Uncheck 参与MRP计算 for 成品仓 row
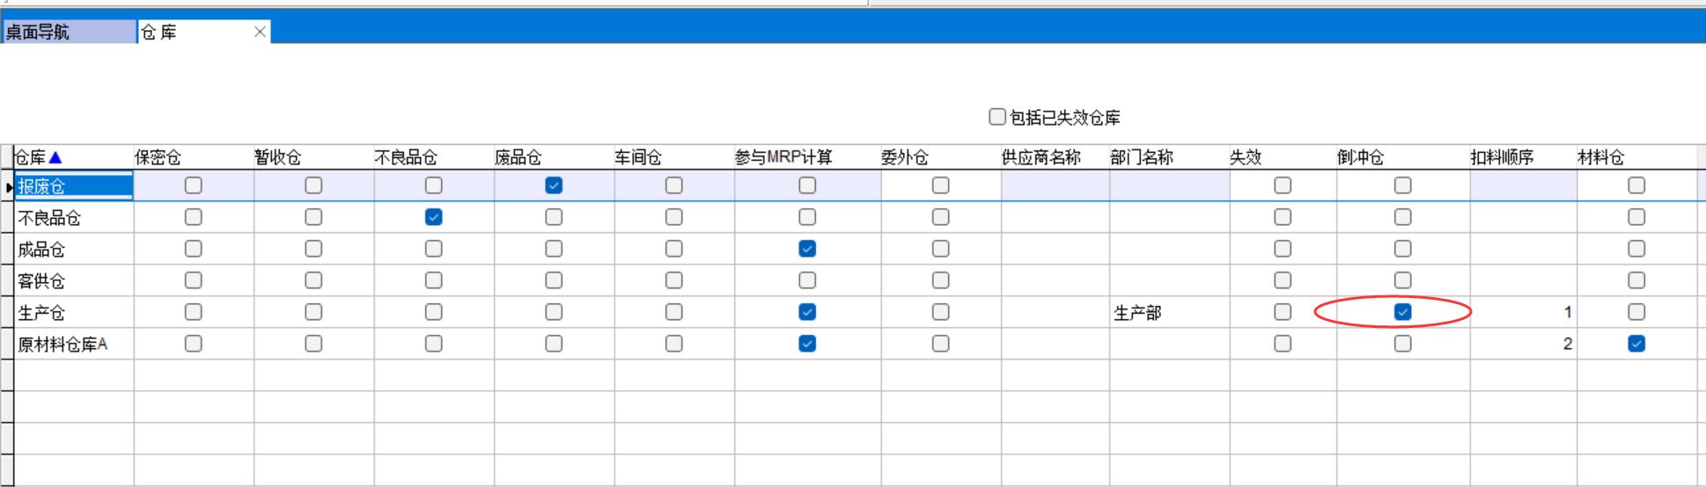 [x=807, y=249]
